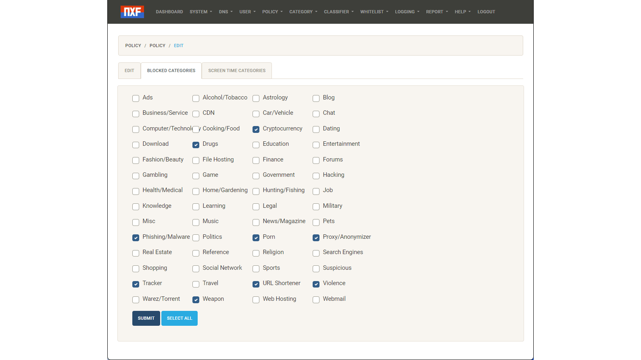Switch to the Edit tab
Screen dimensions: 641x360
(129, 70)
